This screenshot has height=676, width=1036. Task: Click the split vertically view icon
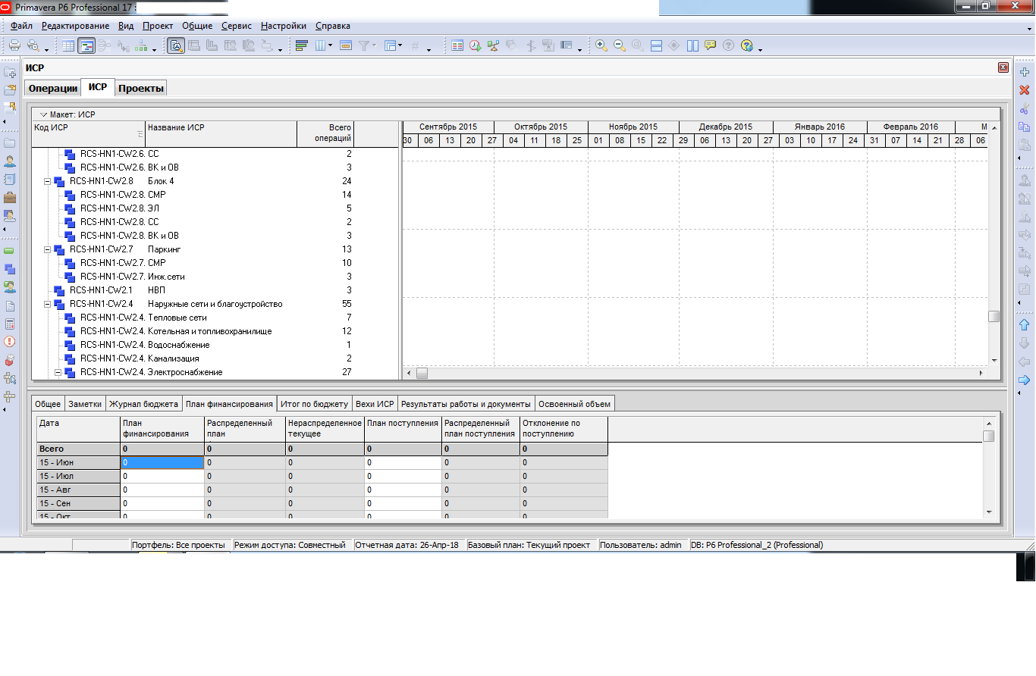point(692,45)
